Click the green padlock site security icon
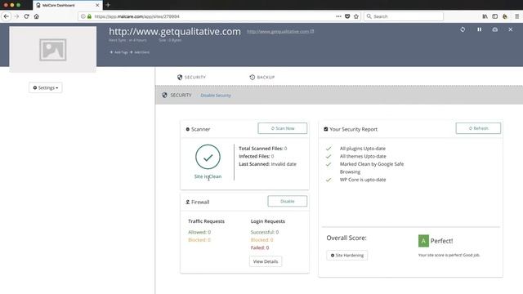The width and height of the screenshot is (523, 294). [89, 16]
